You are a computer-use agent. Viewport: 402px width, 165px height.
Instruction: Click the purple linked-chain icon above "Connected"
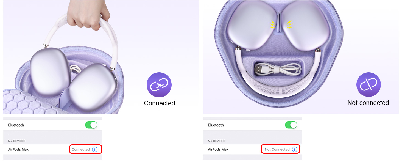(x=159, y=85)
